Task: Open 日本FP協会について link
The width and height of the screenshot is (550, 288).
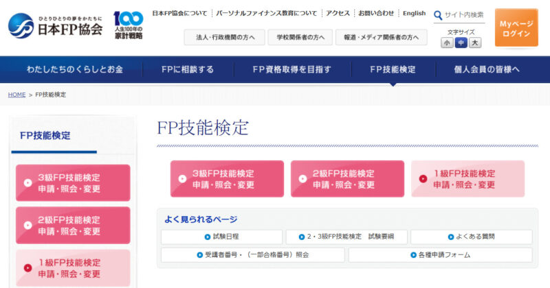Action: point(179,13)
